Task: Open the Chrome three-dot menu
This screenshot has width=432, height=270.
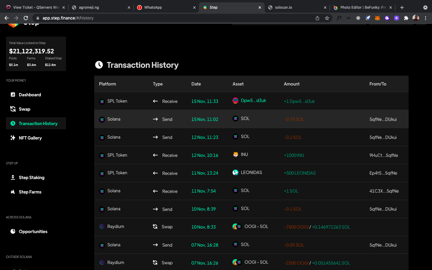Action: [425, 18]
